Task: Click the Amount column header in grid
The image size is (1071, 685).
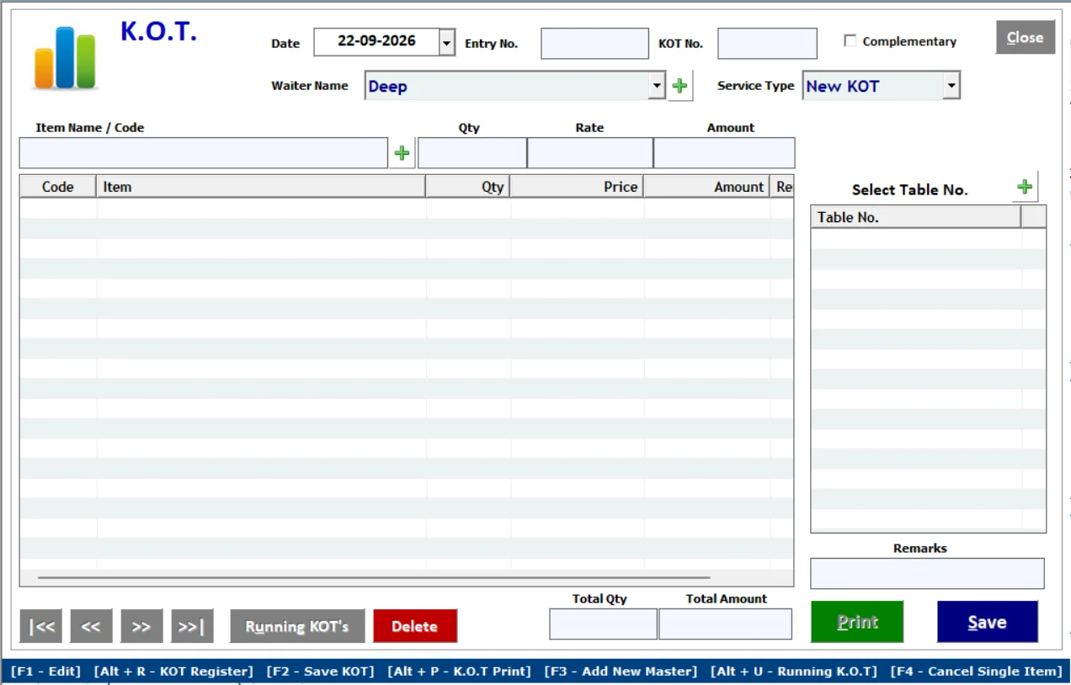Action: click(x=706, y=187)
